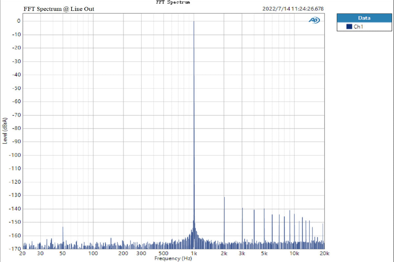Click the 3 kHz third harmonic peak tip
Viewport: 394px width, 262px height.
[242, 208]
